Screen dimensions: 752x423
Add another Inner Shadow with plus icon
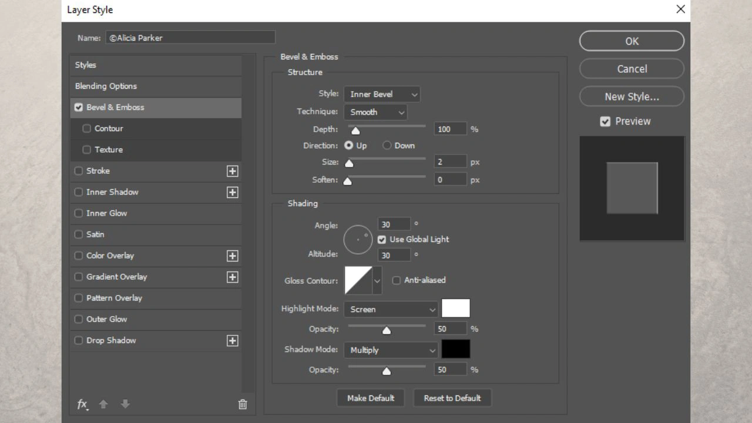point(233,192)
